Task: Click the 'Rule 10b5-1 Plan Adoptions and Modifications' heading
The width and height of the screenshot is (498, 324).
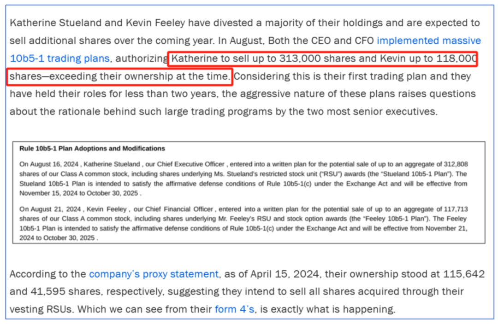Action: coord(92,149)
